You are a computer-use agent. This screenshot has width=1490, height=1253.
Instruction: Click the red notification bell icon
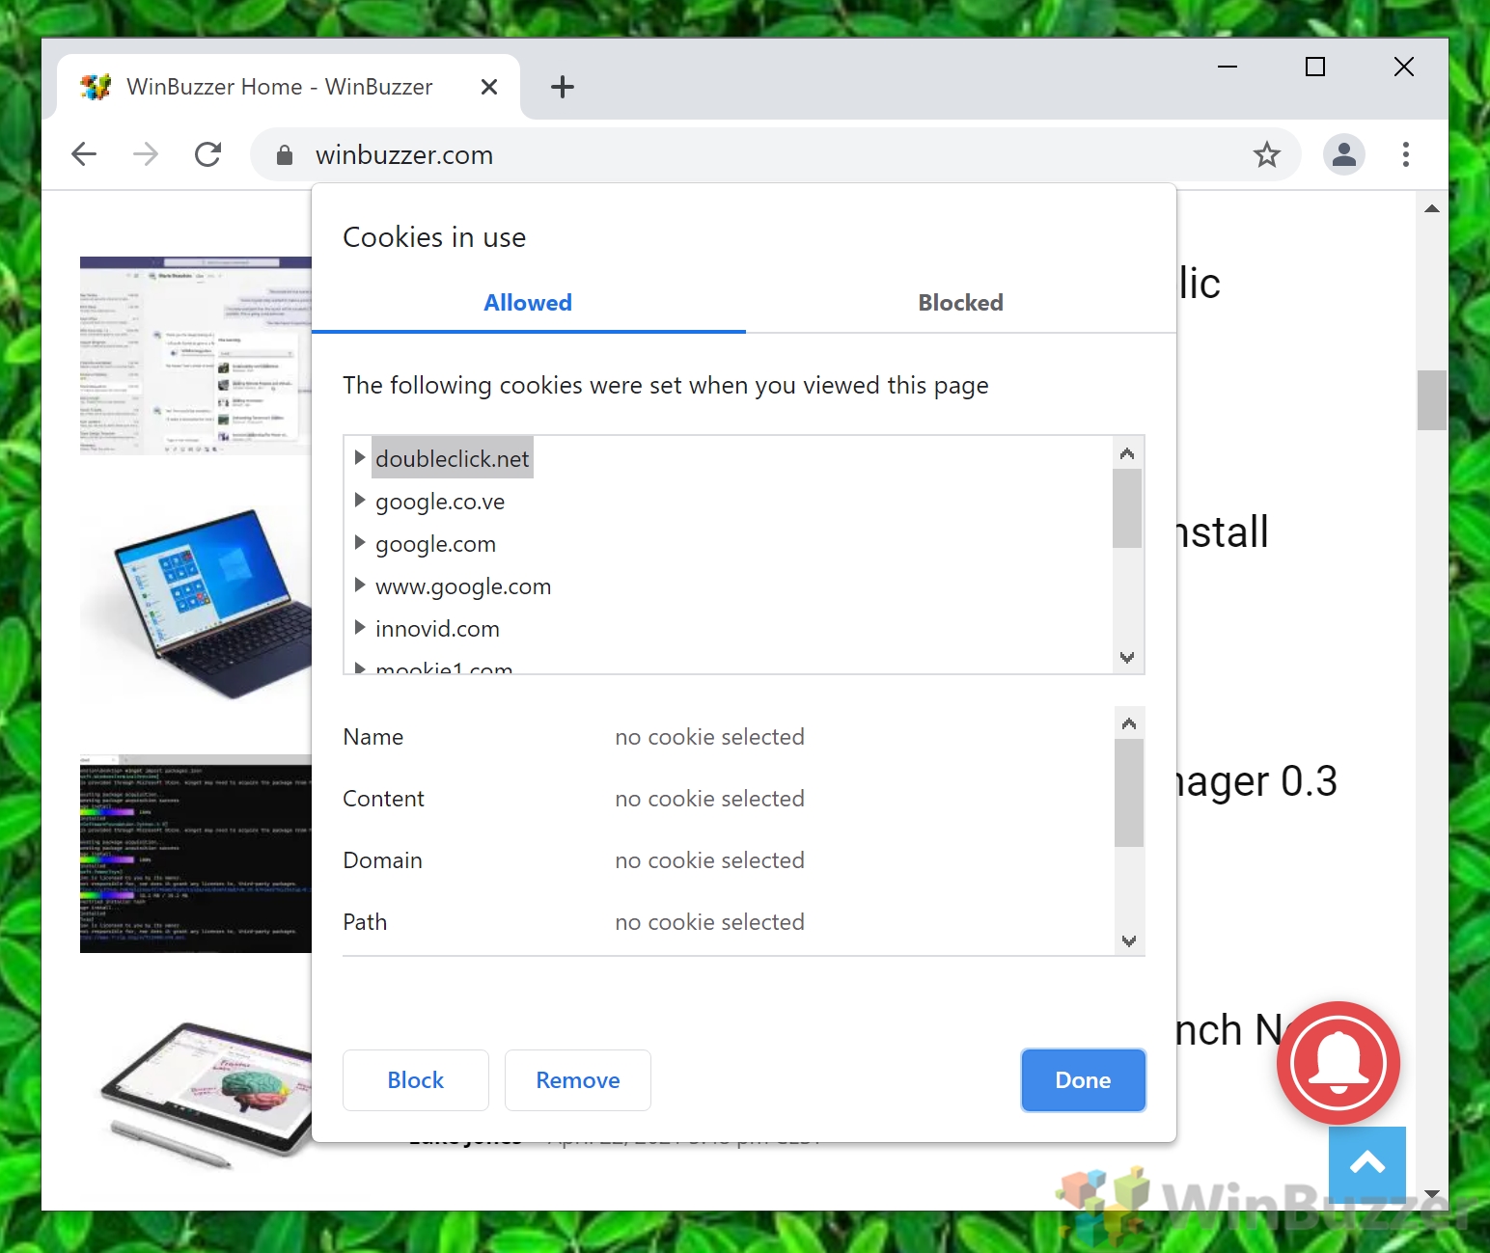(1338, 1064)
